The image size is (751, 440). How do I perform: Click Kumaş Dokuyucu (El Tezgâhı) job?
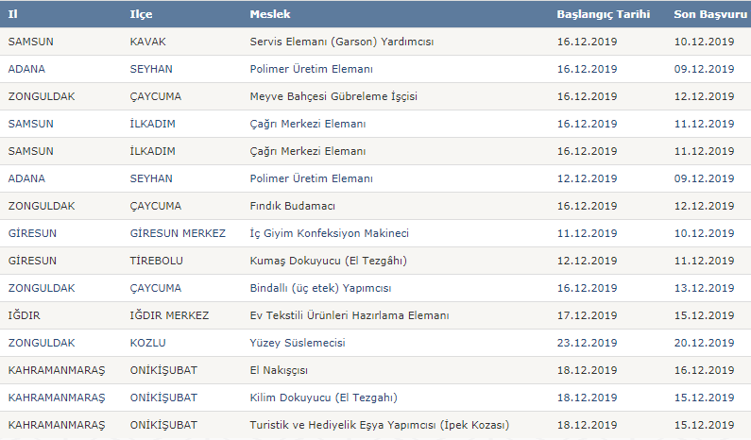pyautogui.click(x=328, y=261)
